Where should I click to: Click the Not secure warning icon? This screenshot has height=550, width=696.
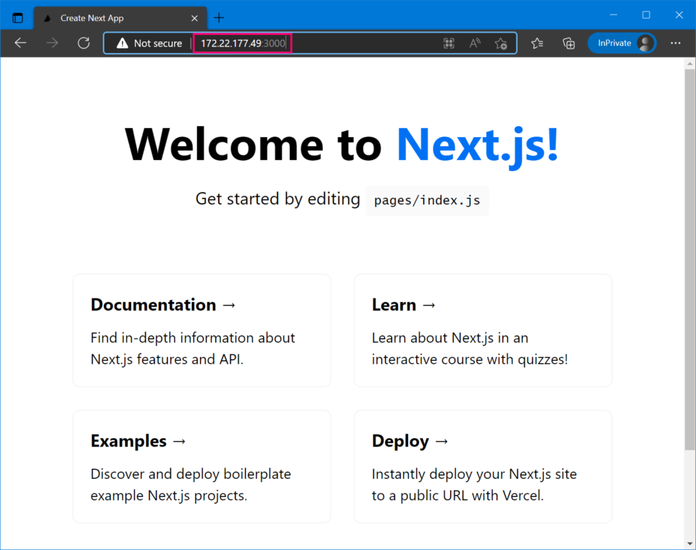pos(123,43)
